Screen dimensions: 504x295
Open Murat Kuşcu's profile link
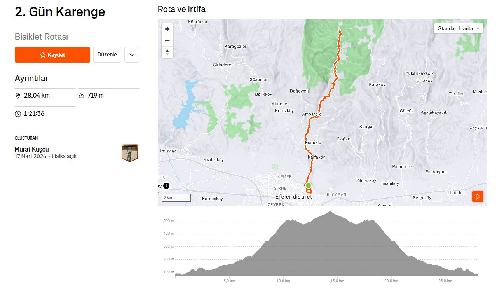(32, 149)
